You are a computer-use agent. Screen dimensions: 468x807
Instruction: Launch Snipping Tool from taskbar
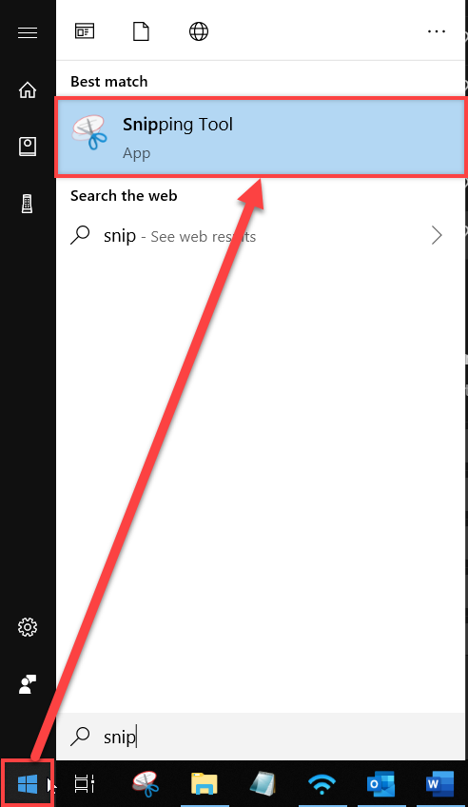[145, 784]
